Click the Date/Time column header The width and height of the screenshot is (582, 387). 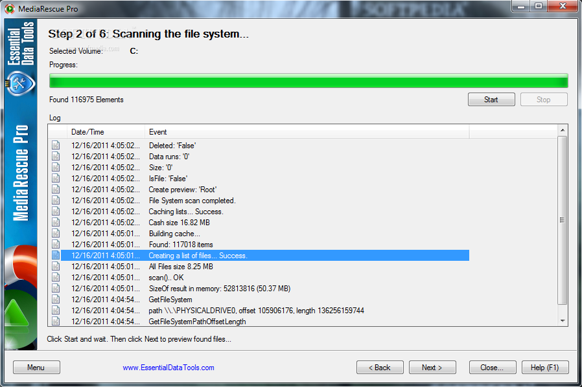(x=106, y=132)
